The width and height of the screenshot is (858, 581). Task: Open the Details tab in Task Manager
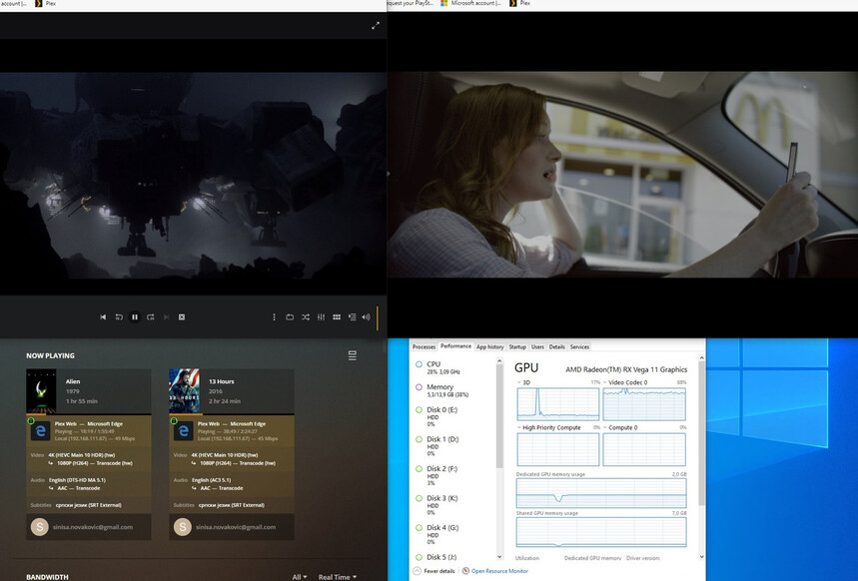point(556,346)
